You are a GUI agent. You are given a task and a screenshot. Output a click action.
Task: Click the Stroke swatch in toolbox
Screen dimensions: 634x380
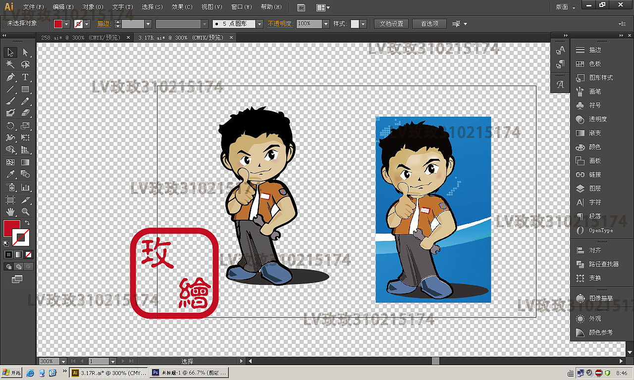point(21,238)
